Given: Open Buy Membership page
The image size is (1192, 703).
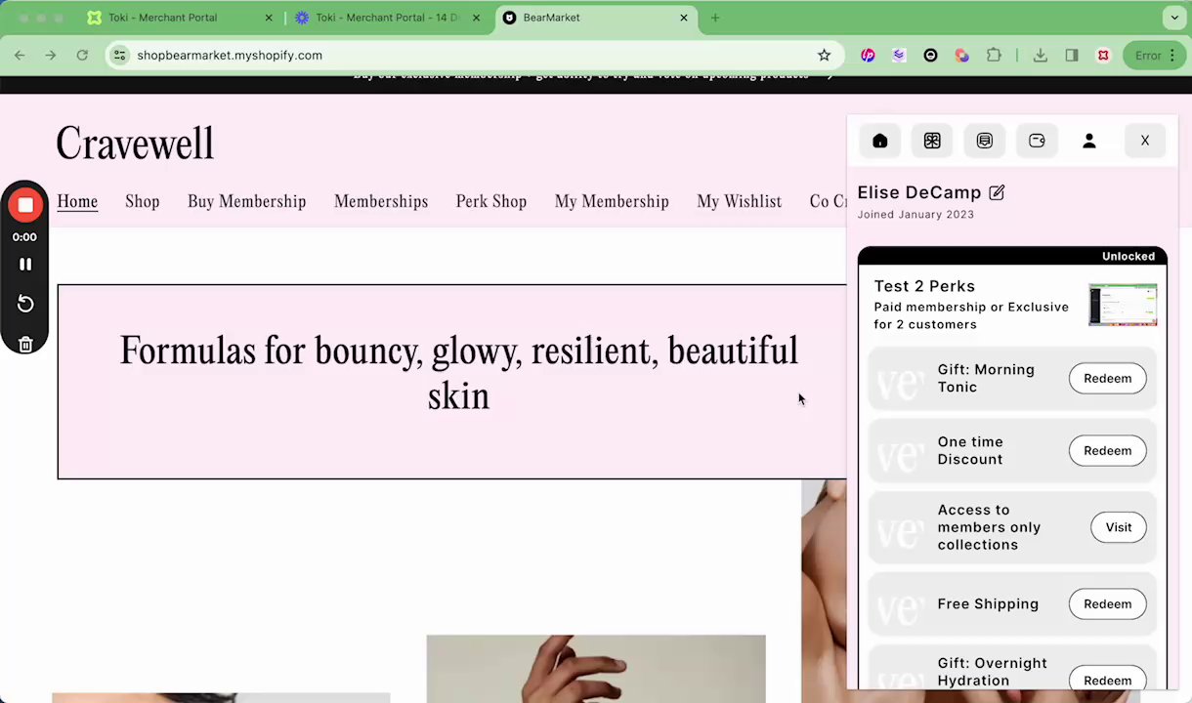Looking at the screenshot, I should coord(246,201).
